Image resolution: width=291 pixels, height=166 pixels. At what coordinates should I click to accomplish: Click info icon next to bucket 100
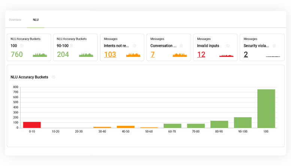[21, 45]
